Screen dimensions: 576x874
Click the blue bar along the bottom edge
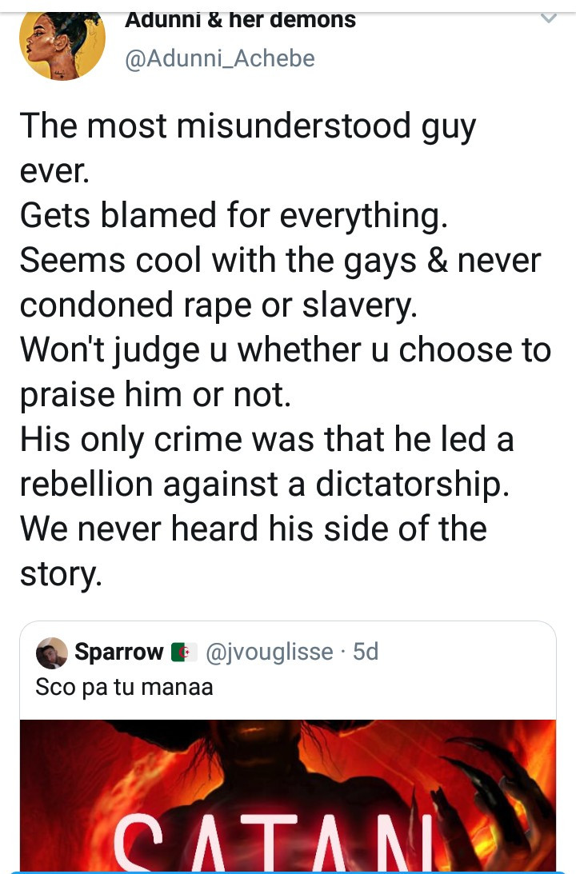tap(288, 871)
